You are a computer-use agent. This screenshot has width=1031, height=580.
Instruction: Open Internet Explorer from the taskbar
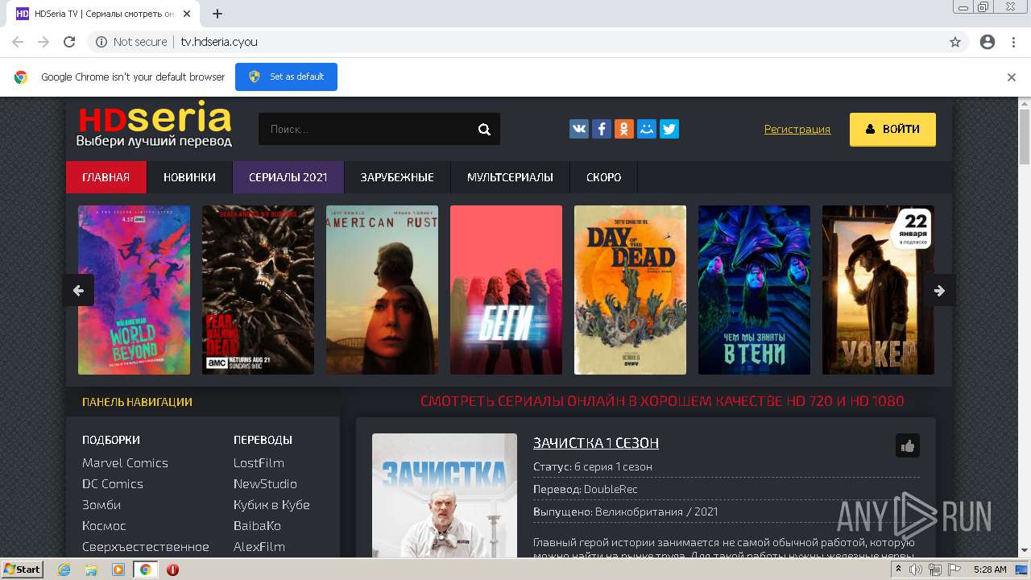[x=64, y=570]
